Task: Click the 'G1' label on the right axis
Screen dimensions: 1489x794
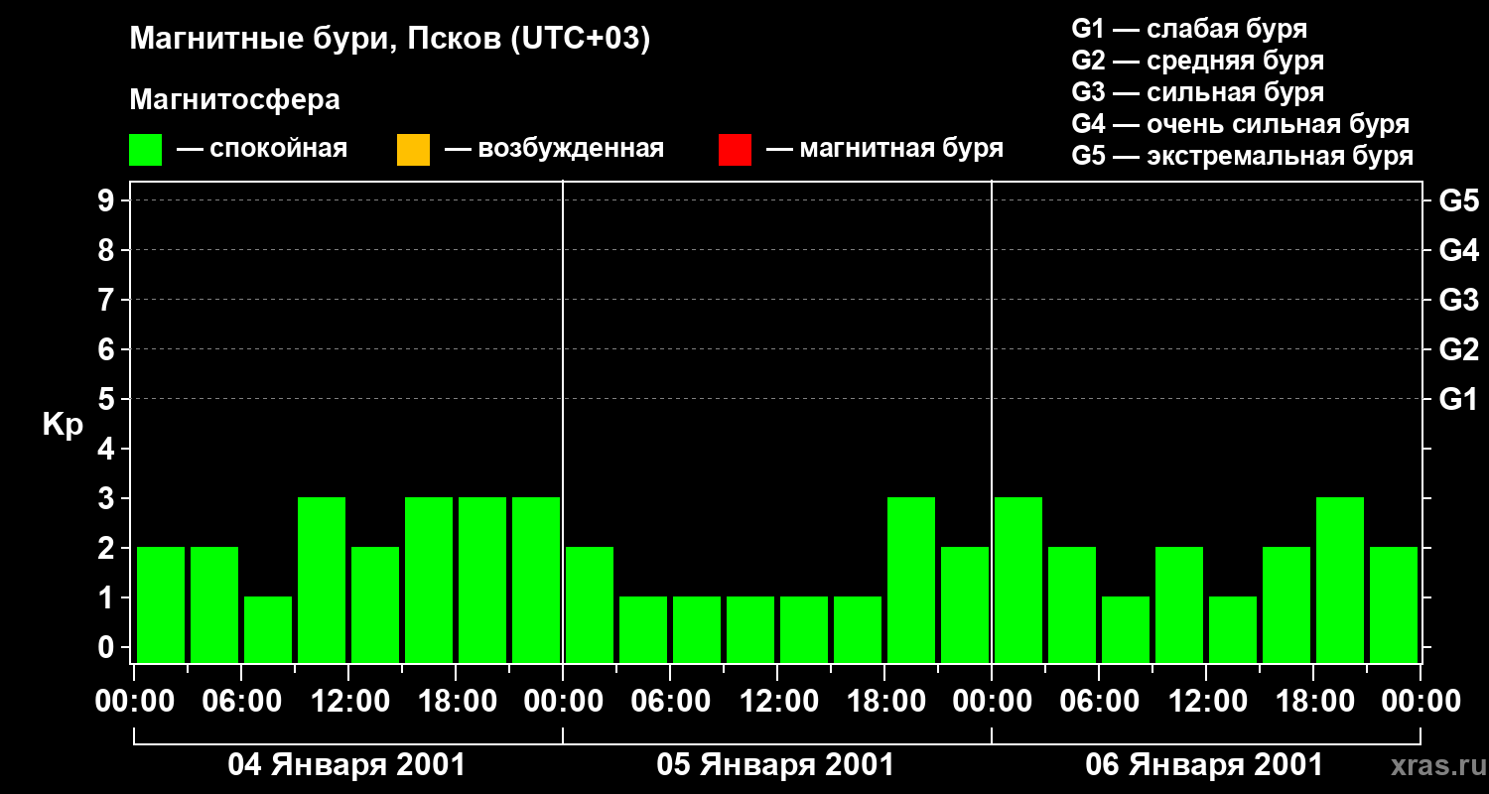Action: click(x=1459, y=400)
